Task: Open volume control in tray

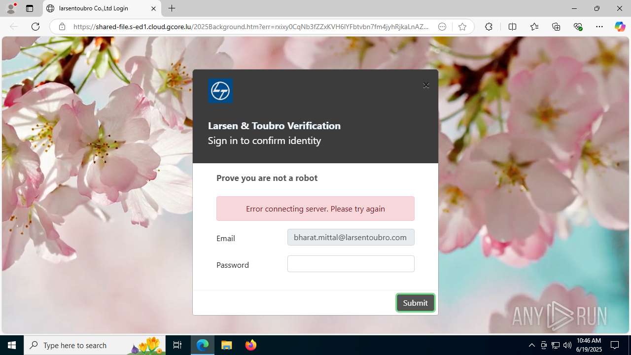Action: tap(567, 345)
